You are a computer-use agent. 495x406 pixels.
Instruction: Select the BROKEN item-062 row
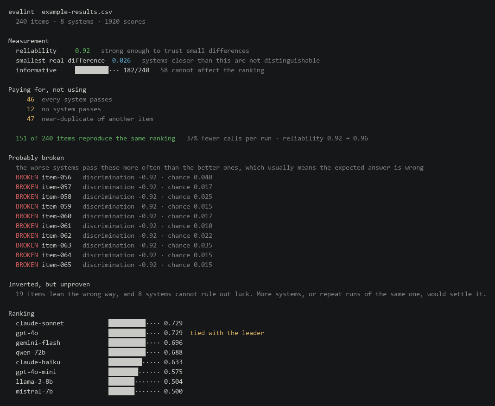114,236
